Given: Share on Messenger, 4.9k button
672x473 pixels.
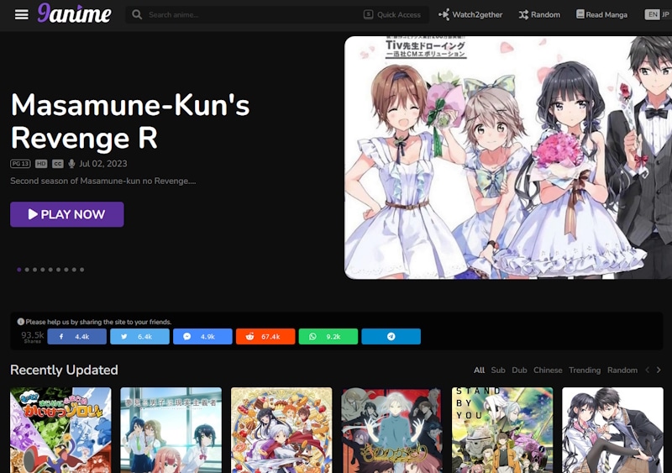Looking at the screenshot, I should (202, 337).
